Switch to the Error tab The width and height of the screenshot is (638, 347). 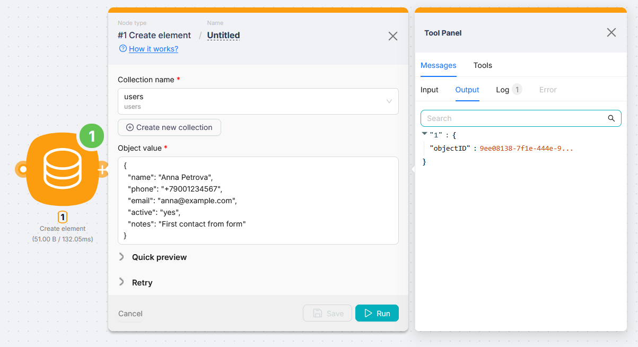548,90
